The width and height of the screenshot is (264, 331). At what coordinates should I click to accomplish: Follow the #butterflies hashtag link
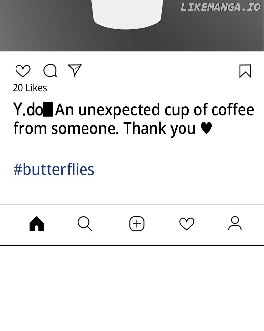[x=54, y=169]
